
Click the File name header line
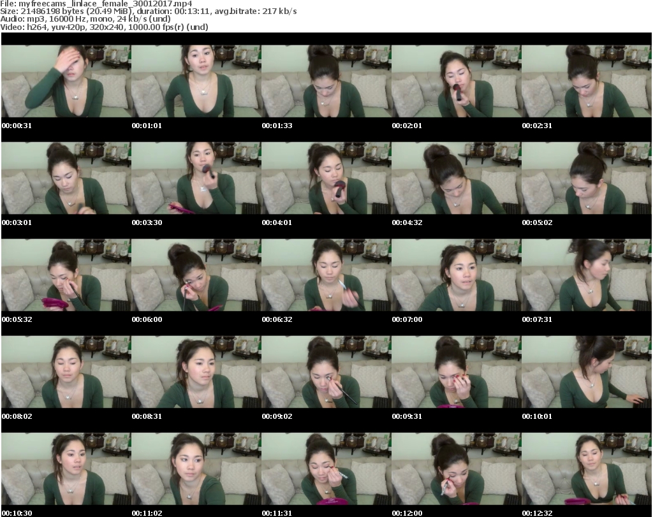pyautogui.click(x=96, y=4)
